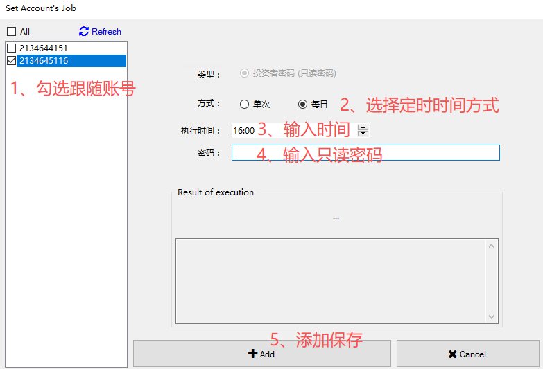
Task: Choose the 单次 radio option
Action: tap(244, 105)
